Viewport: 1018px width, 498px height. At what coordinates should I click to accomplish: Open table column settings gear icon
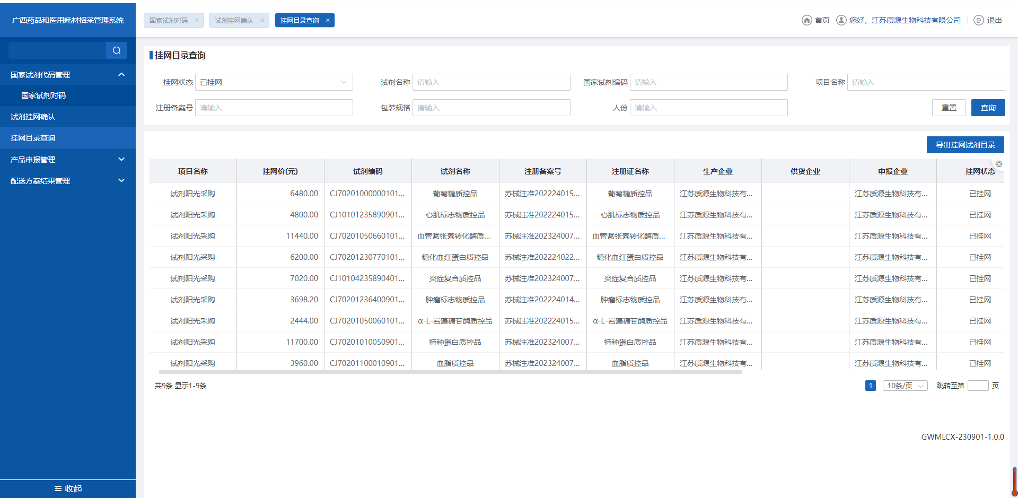(999, 164)
